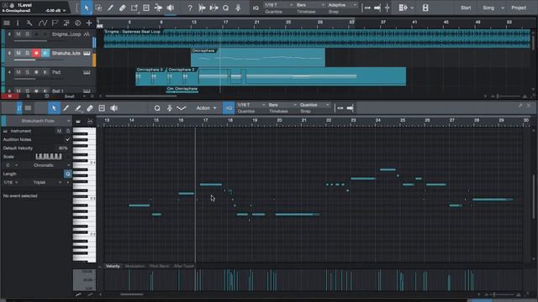Viewport: 538px width, 302px height.
Task: Go to the Start page
Action: pos(466,8)
